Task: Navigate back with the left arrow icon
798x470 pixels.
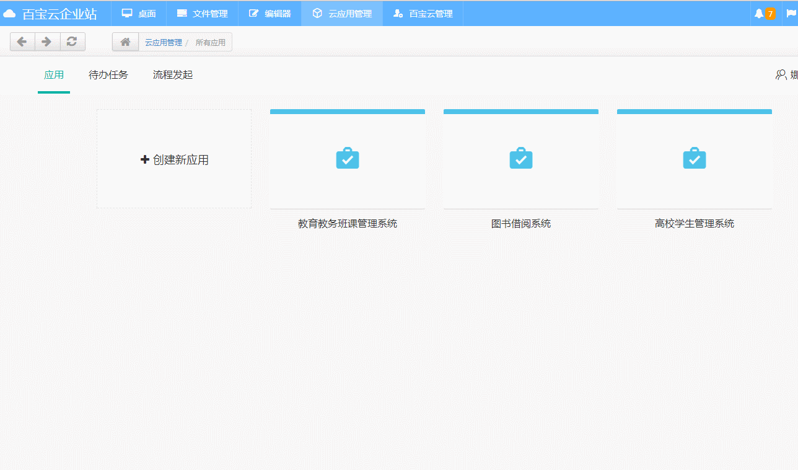Action: (x=22, y=42)
